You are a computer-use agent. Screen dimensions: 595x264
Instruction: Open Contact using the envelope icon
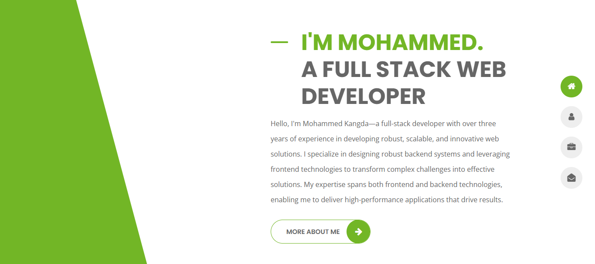click(x=571, y=178)
